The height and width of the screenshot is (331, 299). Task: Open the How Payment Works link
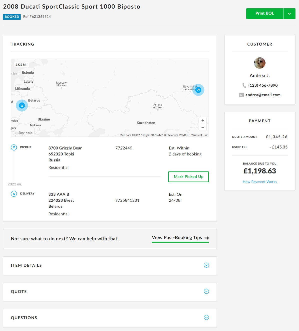[260, 182]
